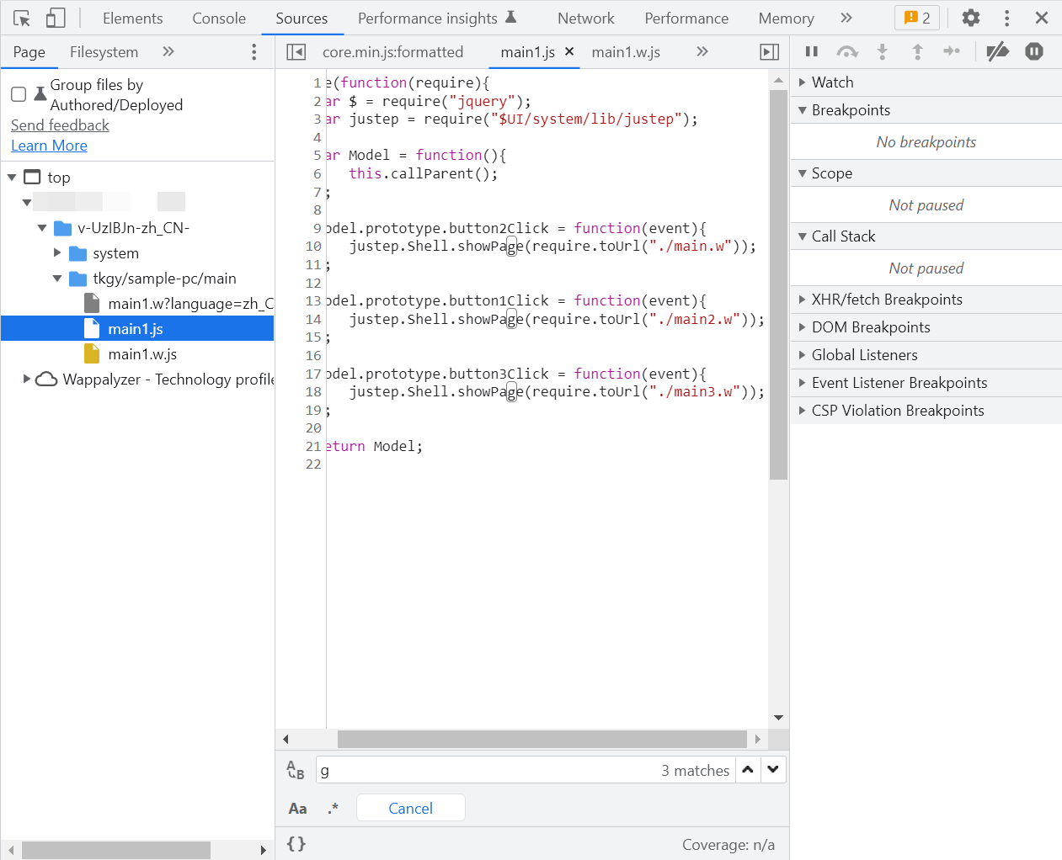This screenshot has height=860, width=1062.
Task: Click Cancel in the search bar
Action: [410, 809]
